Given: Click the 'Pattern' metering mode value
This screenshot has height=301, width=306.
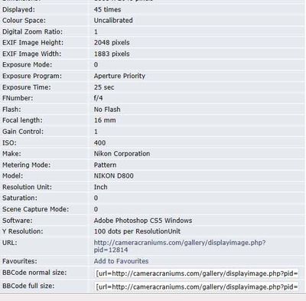Looking at the screenshot, I should [x=105, y=165].
